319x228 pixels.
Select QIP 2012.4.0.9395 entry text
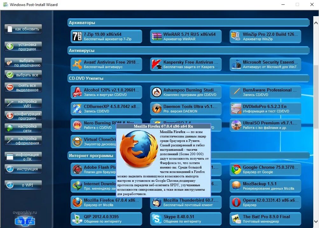click(101, 217)
